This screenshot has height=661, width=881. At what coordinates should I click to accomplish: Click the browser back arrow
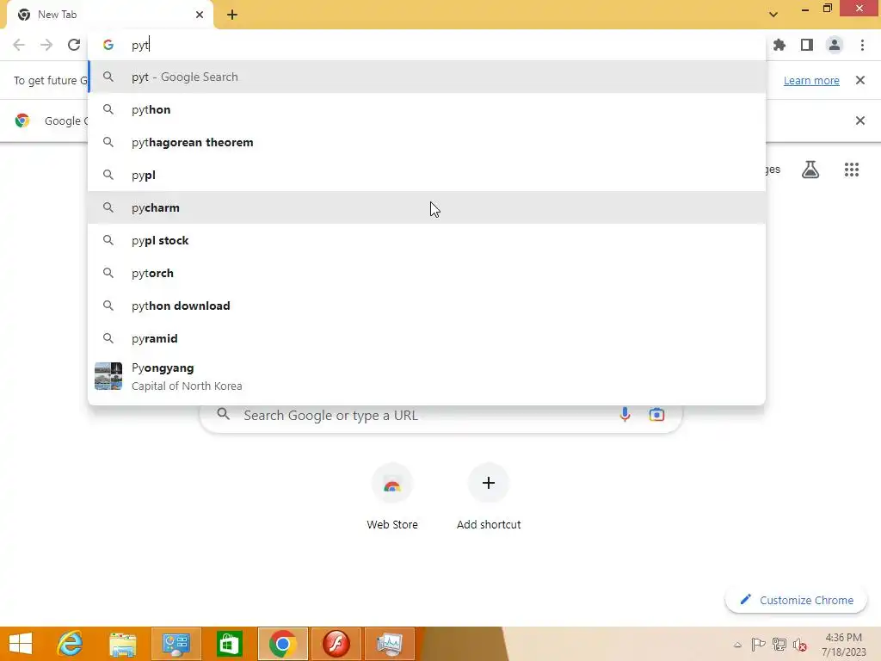[x=19, y=45]
